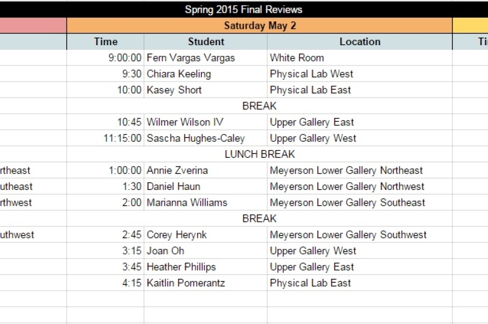488x324 pixels.
Task: Select the Corey Herynk student cell
Action: pyautogui.click(x=206, y=235)
